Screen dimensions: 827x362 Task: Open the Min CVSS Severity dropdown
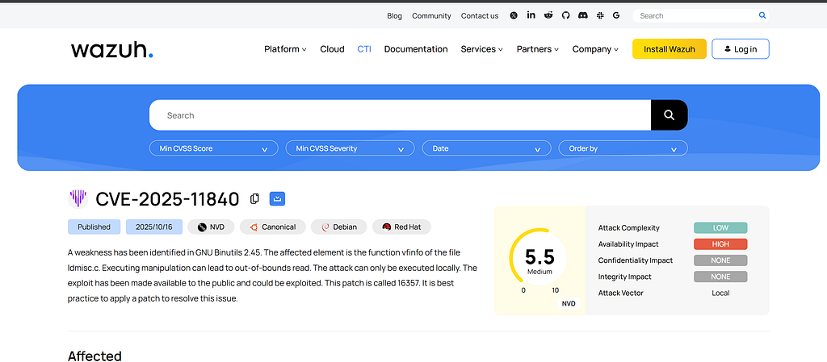point(351,148)
